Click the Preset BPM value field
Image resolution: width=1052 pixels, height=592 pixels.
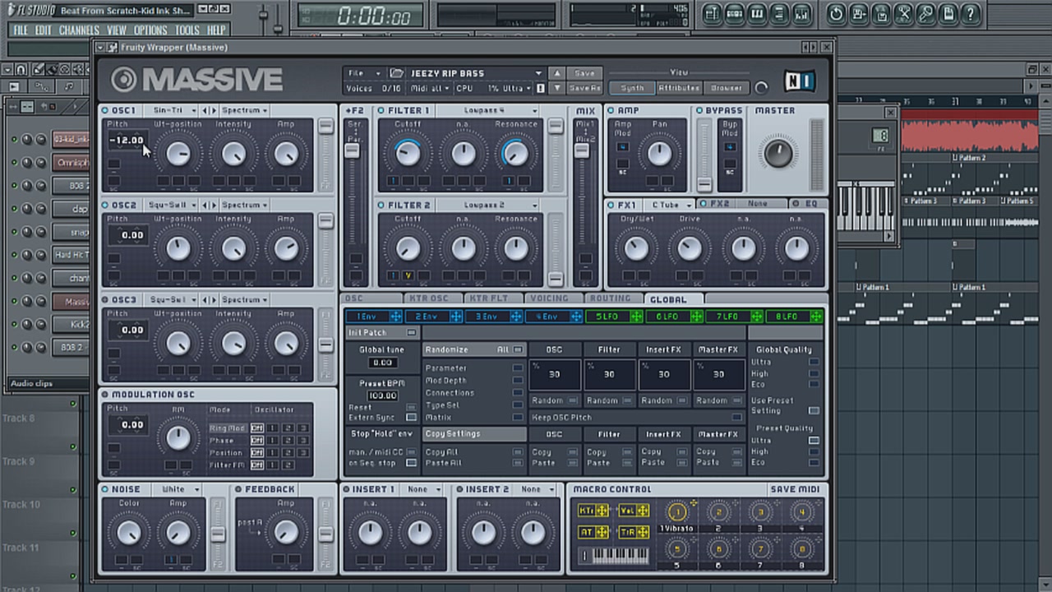(x=382, y=395)
